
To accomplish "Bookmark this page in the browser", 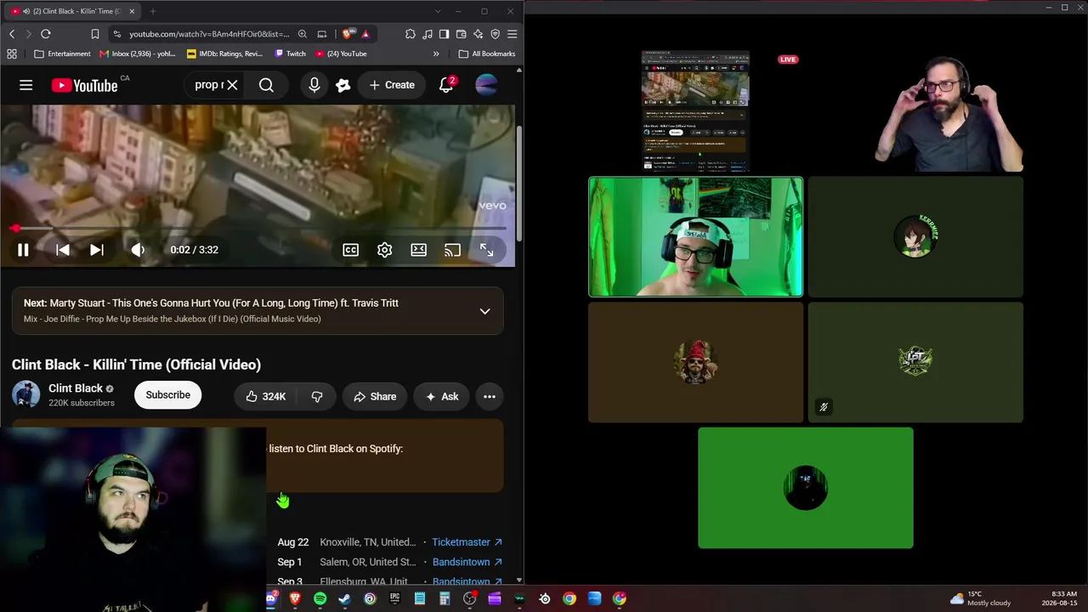I will pyautogui.click(x=95, y=34).
